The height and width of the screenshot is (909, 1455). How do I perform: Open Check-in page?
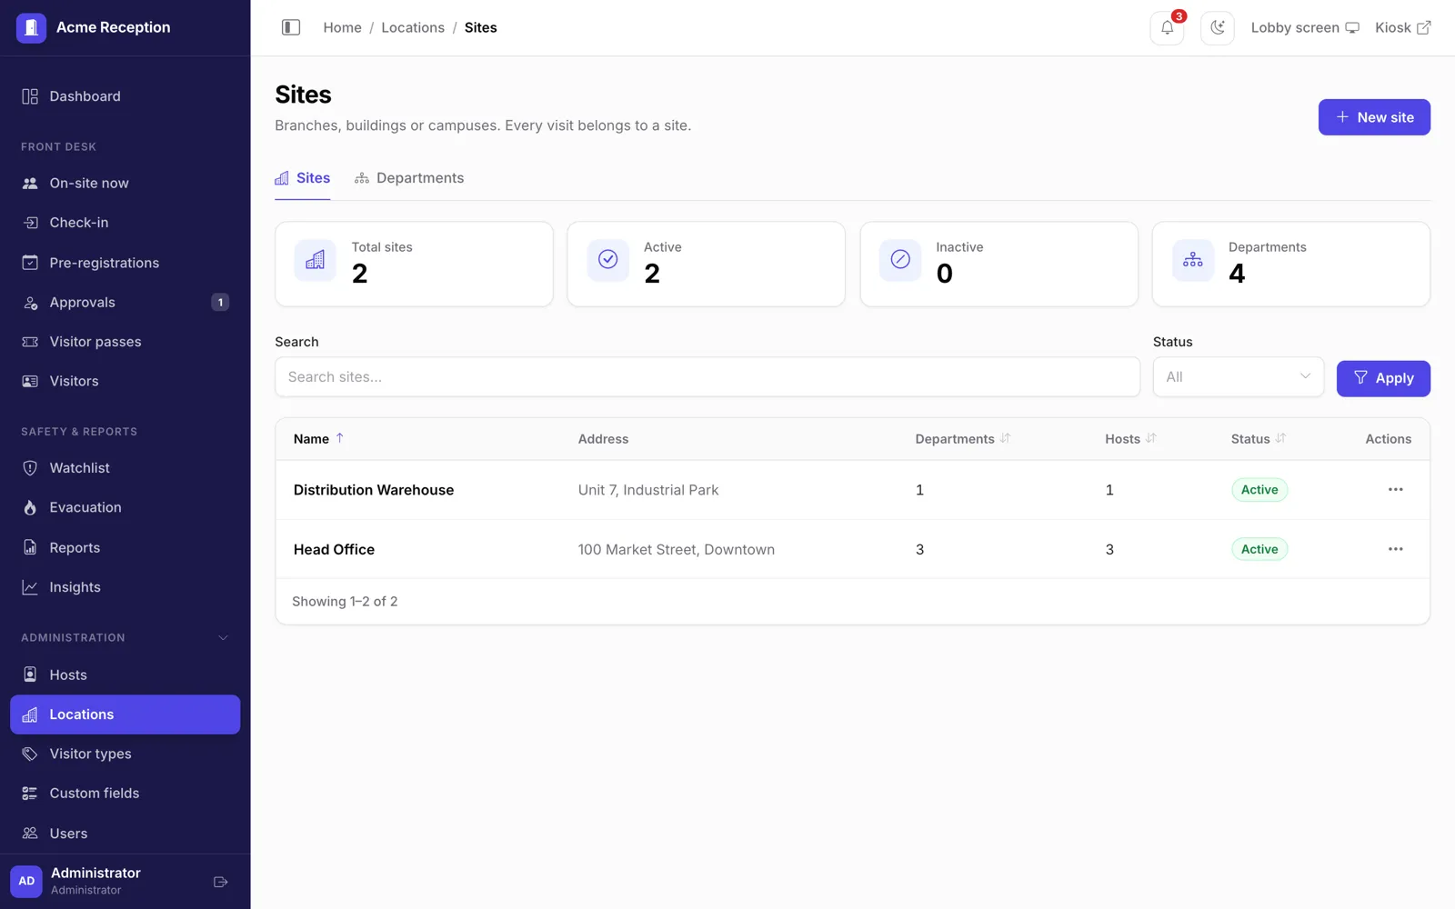pyautogui.click(x=125, y=223)
